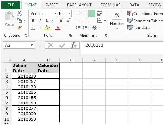Click the Paste clipboard icon
164x125 pixels.
tap(10, 16)
